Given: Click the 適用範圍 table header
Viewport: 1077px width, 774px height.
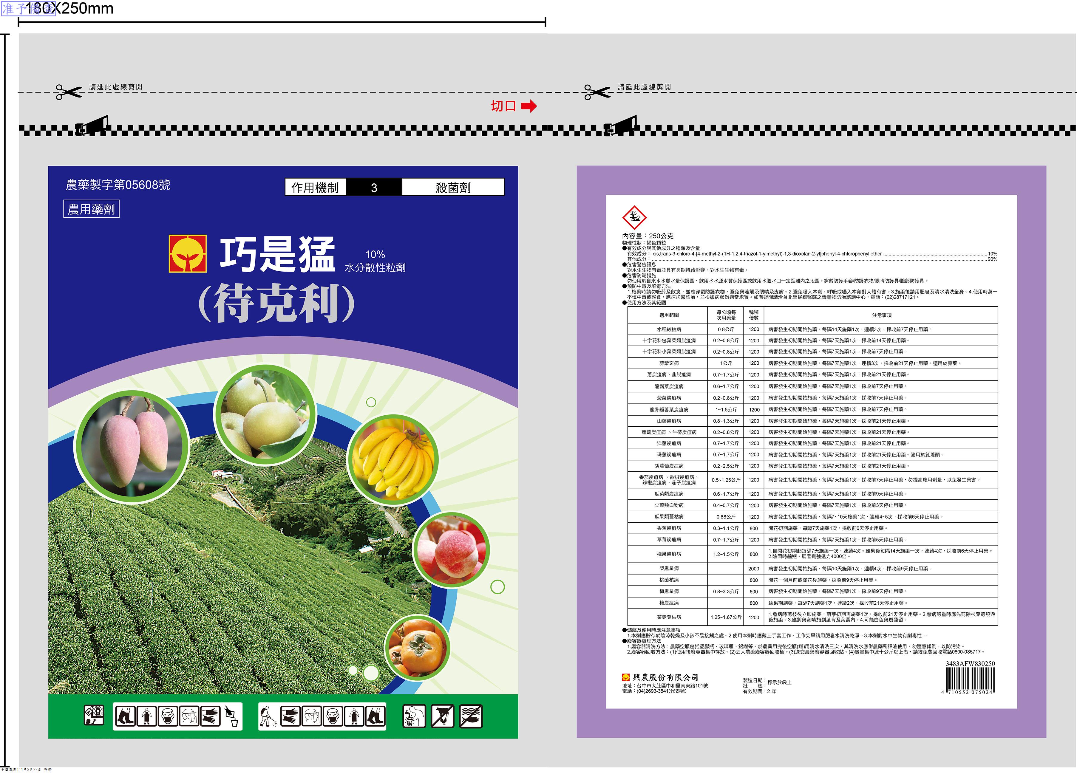Looking at the screenshot, I should (x=669, y=315).
